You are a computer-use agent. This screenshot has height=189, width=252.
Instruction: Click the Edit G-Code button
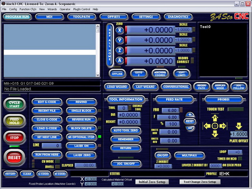tap(47, 102)
